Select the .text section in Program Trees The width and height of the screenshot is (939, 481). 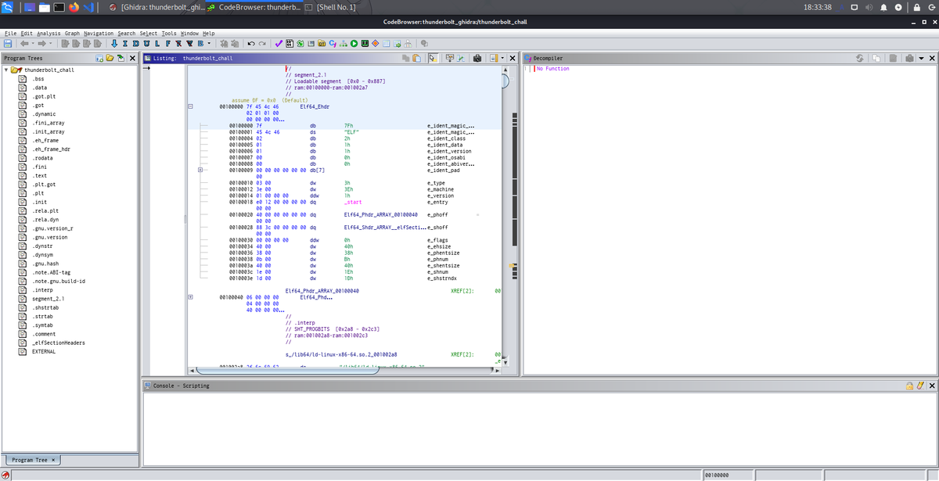[39, 174]
